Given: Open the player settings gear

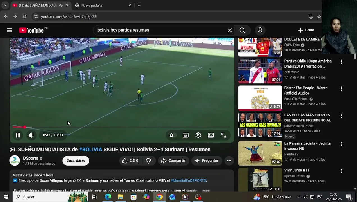Looking at the screenshot, I should point(198,135).
